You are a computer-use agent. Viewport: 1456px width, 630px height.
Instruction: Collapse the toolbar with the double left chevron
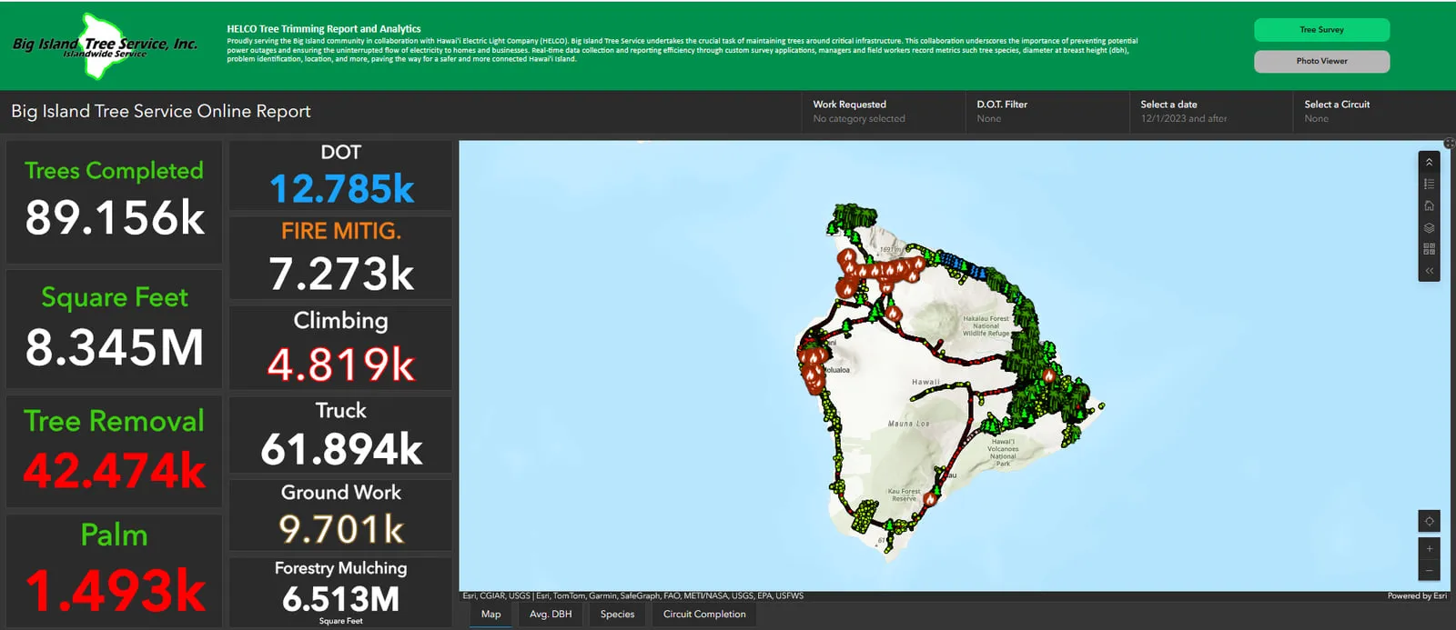coord(1429,271)
